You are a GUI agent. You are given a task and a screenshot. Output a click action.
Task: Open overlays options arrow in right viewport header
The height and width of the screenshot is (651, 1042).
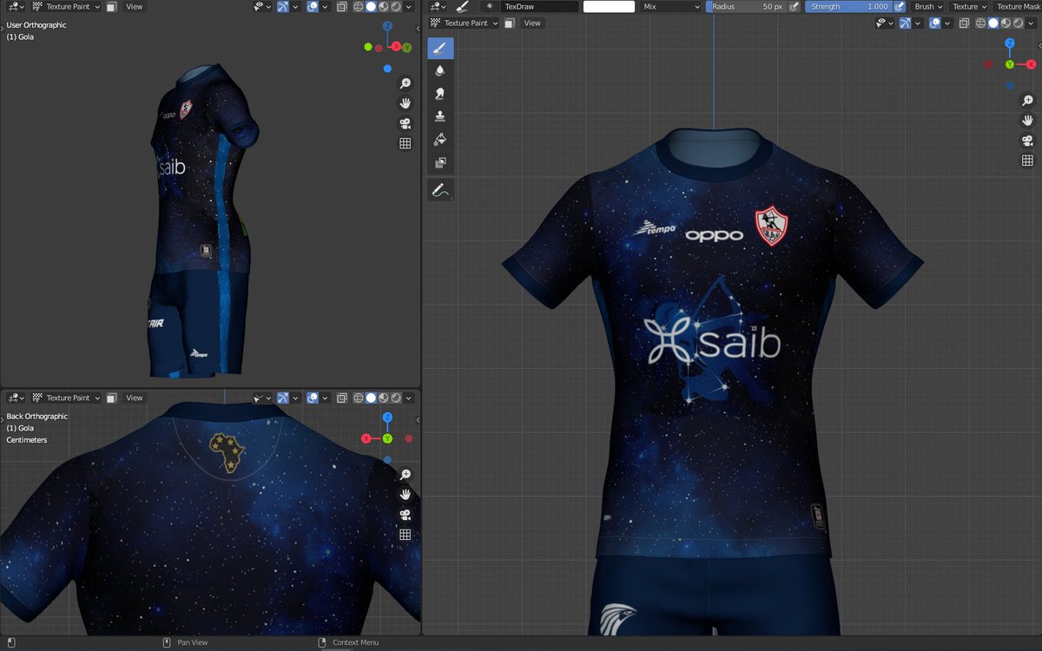click(948, 23)
